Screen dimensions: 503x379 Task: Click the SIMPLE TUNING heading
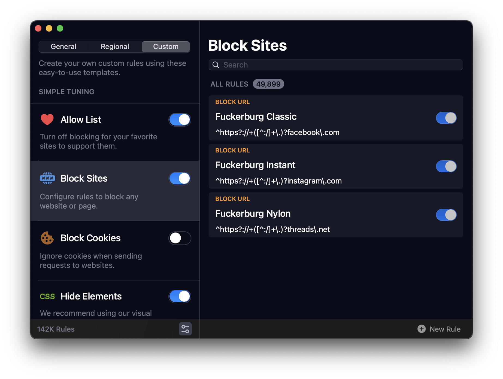(x=66, y=92)
